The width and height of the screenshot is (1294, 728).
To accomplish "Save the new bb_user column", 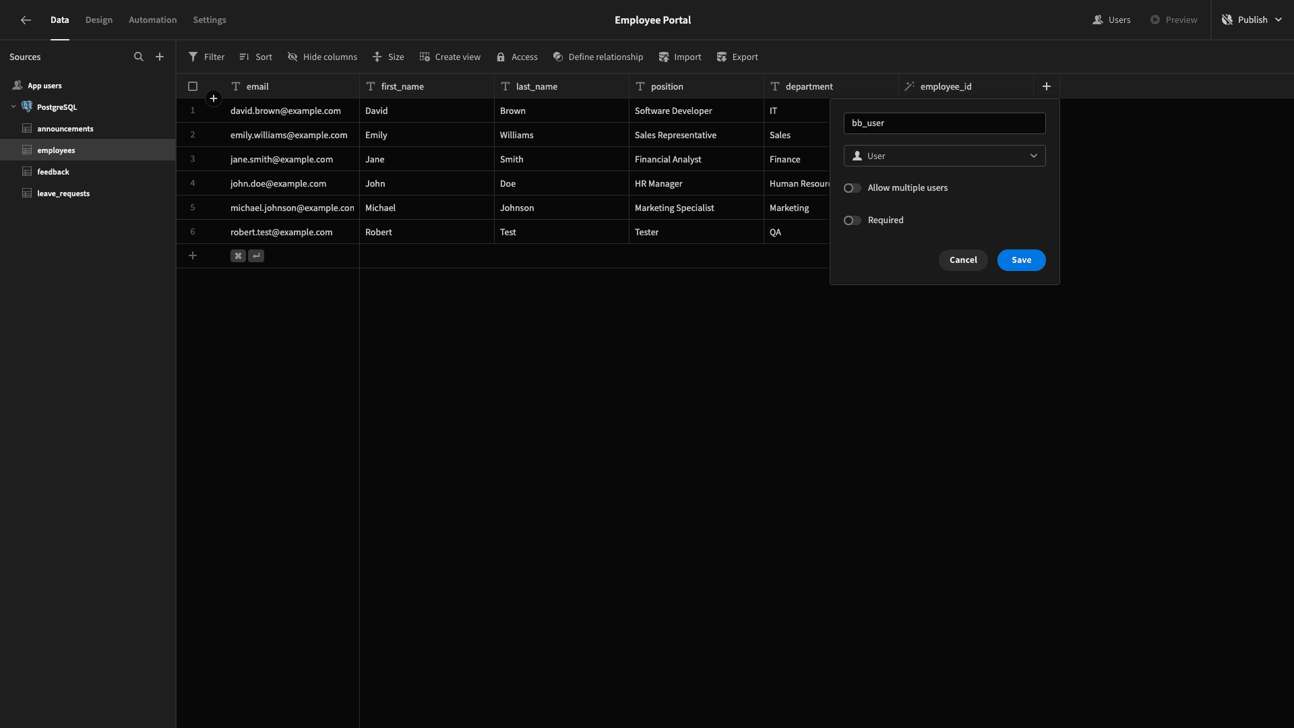I will tap(1021, 260).
